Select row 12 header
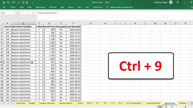The height and width of the screenshot is (108, 193). [x=2, y=62]
